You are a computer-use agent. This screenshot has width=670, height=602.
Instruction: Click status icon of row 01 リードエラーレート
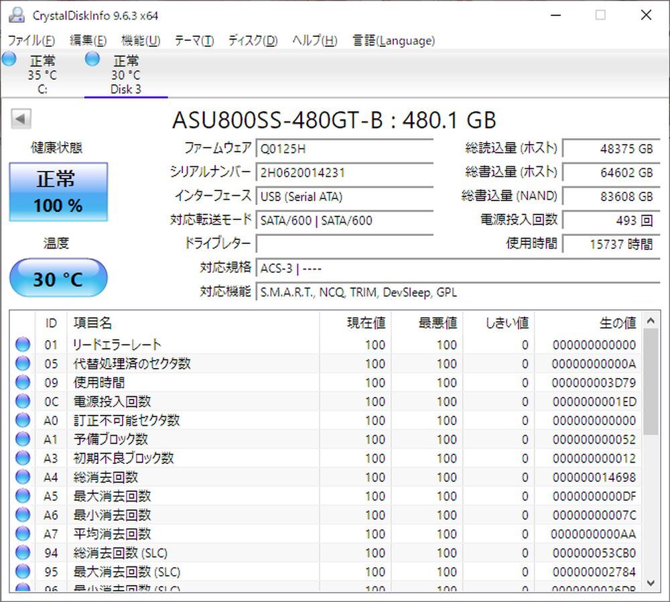click(23, 344)
